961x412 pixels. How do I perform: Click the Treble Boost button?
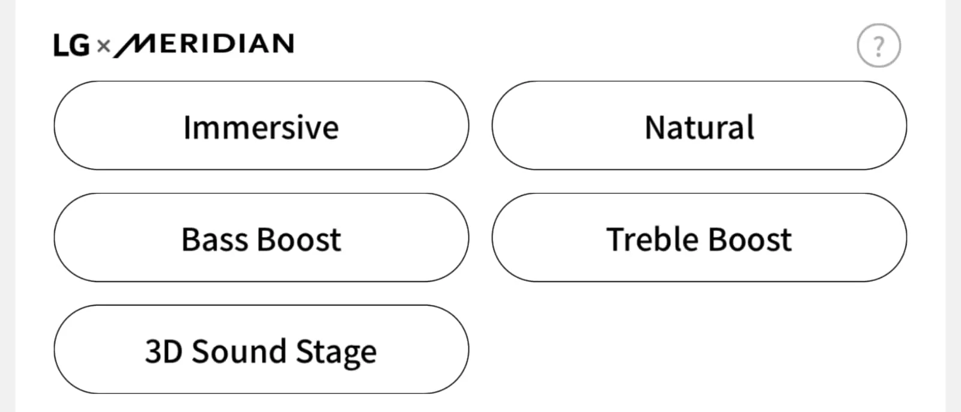[x=699, y=238]
